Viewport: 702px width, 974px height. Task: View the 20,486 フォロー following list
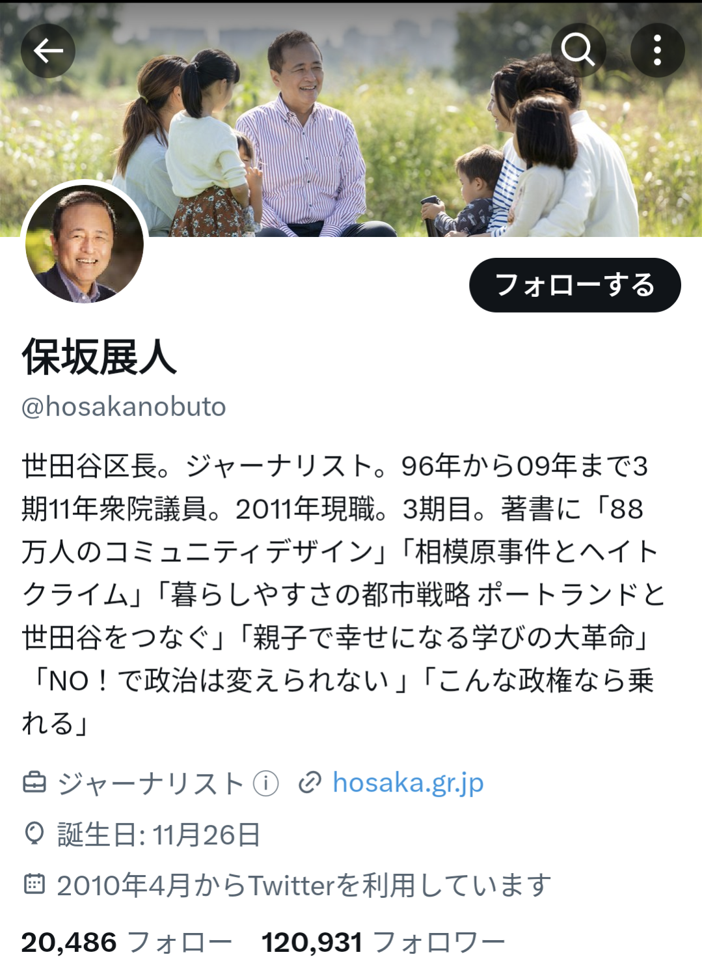tap(126, 942)
